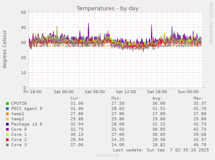Screen dimensions: 215x160
Task: Click Core 2 max value 33.97
Action: pyautogui.click(x=200, y=140)
